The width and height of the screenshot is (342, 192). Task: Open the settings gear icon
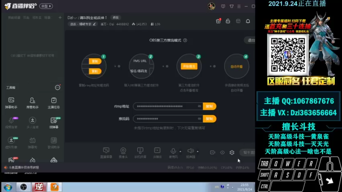pos(232,152)
